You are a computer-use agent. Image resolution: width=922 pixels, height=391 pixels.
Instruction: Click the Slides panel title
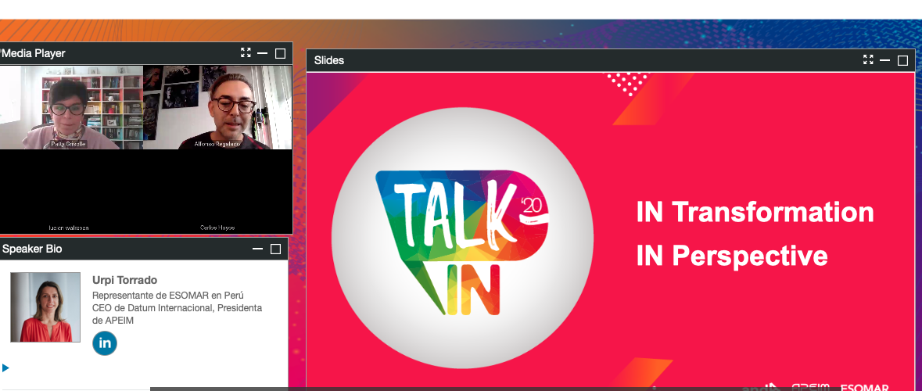(x=329, y=60)
